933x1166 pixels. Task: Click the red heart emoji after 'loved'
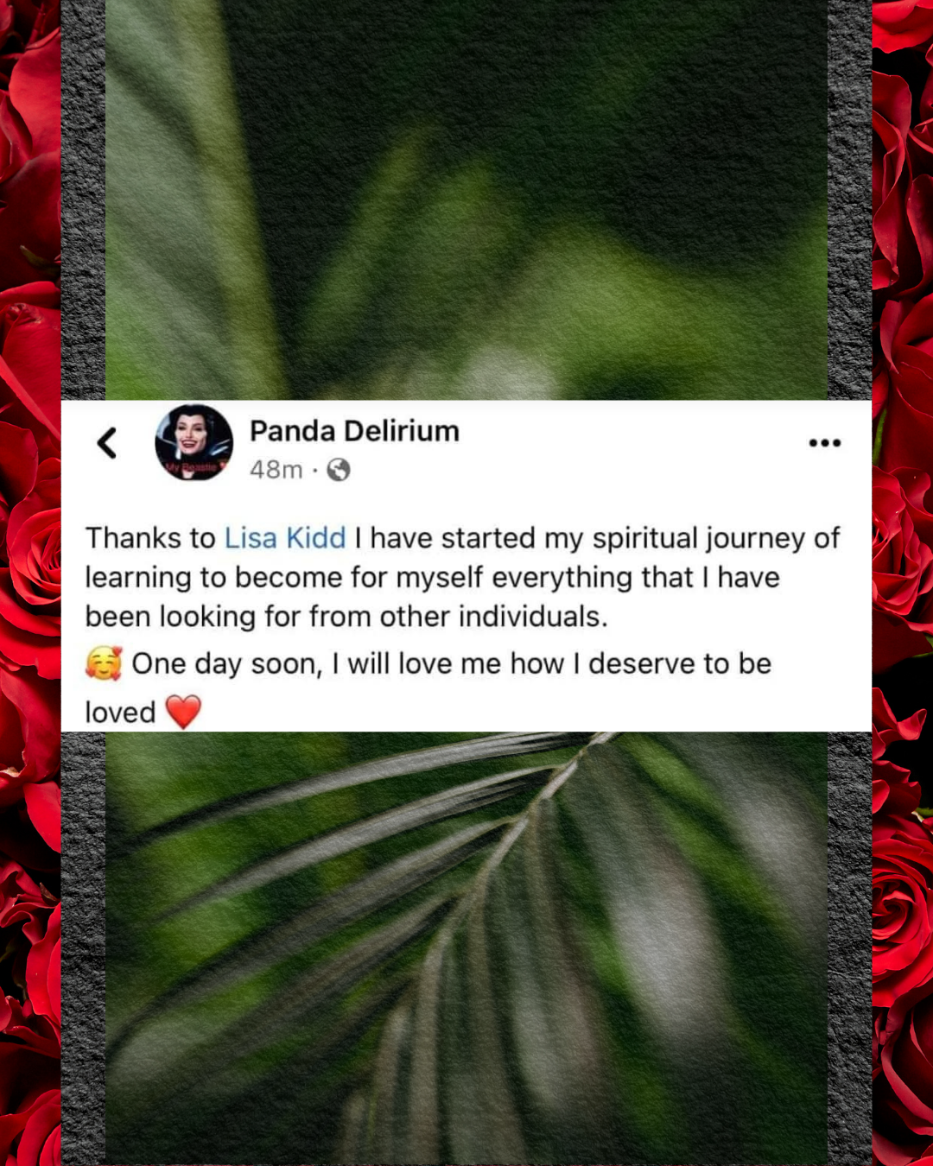click(183, 712)
